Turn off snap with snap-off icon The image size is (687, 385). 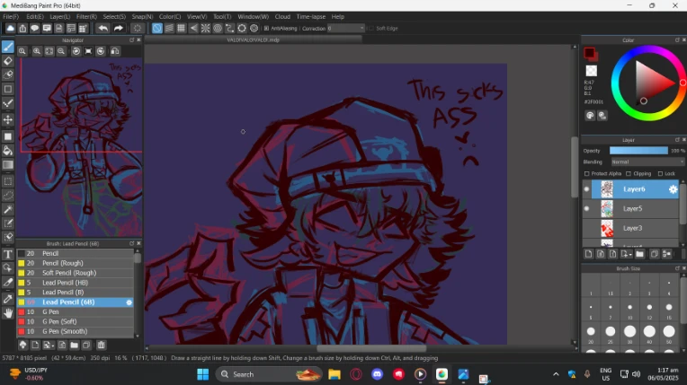pos(156,29)
